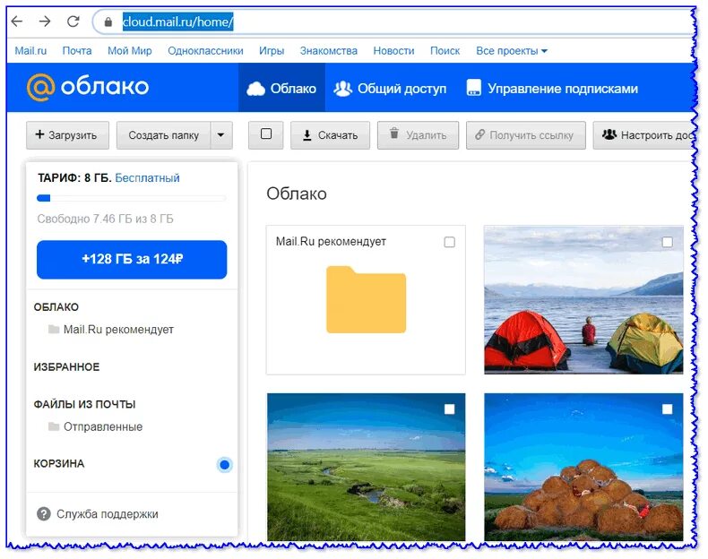Check the hay bales photo checkbox
This screenshot has height=559, width=708.
point(667,409)
